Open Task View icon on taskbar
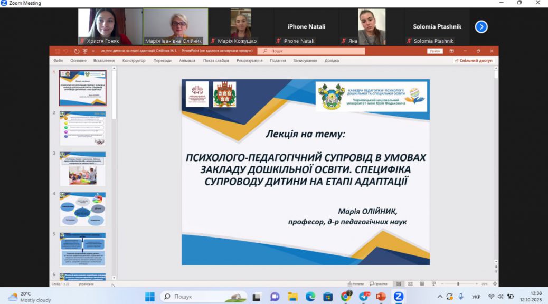Viewport: 548px width, 304px height. tap(257, 297)
